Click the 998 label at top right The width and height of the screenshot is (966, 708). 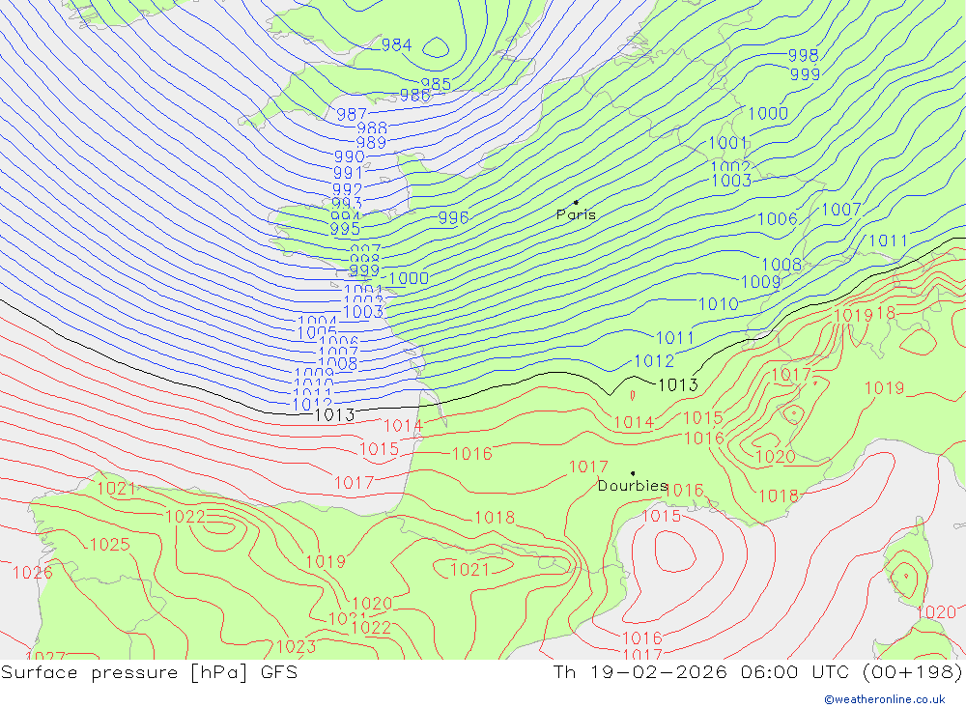click(804, 55)
